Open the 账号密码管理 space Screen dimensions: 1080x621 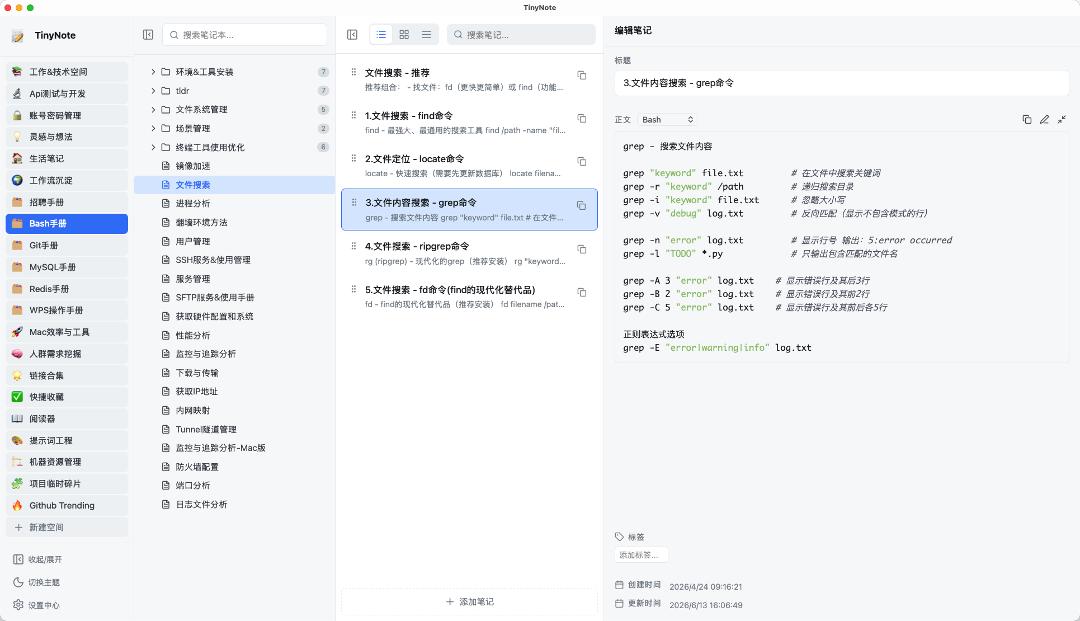click(67, 115)
